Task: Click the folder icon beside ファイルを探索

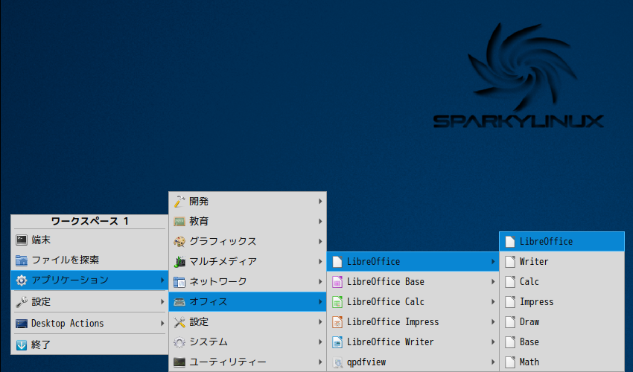Action: coord(22,260)
